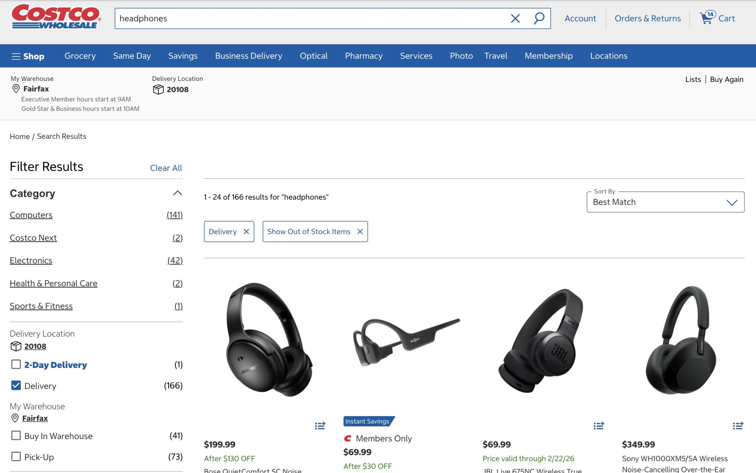Click the add-to-list icon on the Sony headphones
Screen dimensions: 756x473
click(739, 426)
